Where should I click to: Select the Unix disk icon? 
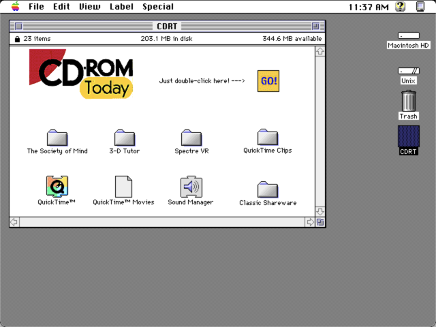coord(408,71)
